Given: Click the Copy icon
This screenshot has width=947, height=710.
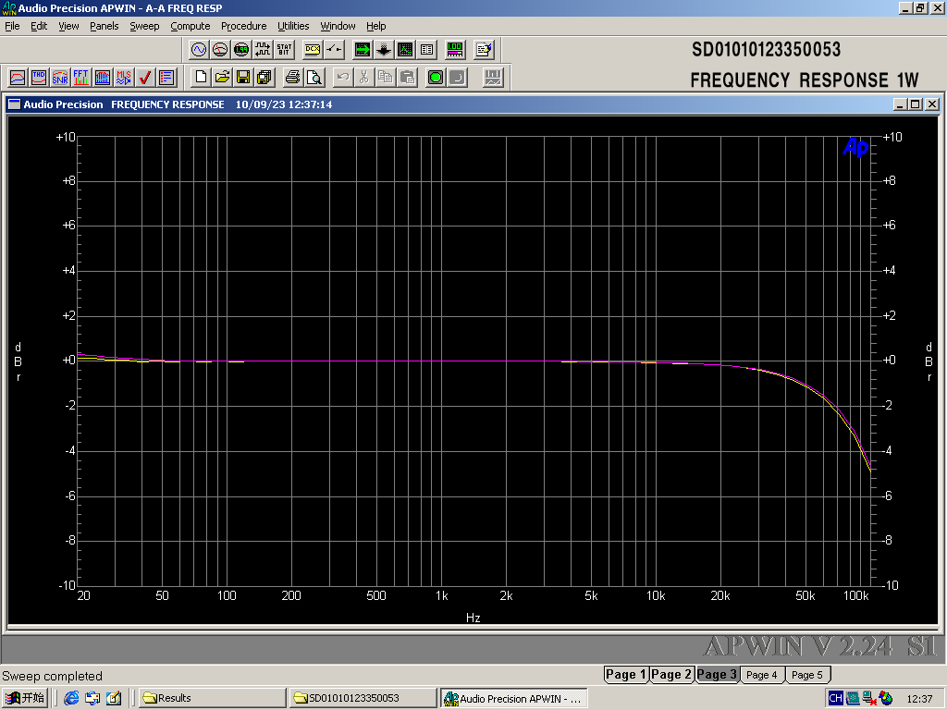Looking at the screenshot, I should 385,78.
